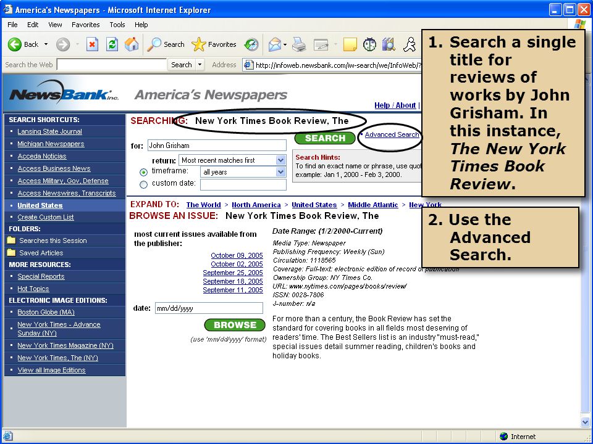Open the File menu
Image resolution: width=593 pixels, height=444 pixels.
pos(12,25)
